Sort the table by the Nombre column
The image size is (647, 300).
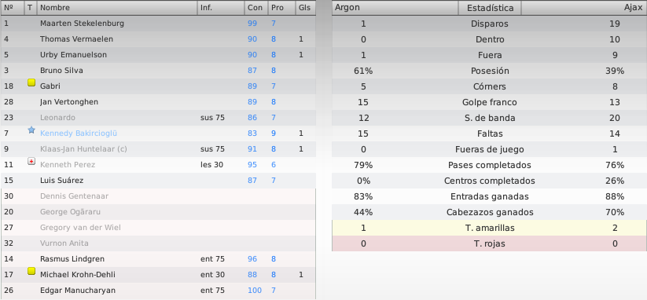[x=117, y=8]
